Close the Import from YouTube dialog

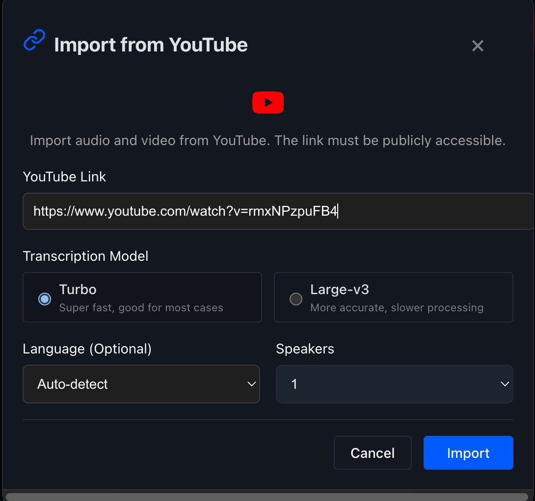coord(478,46)
